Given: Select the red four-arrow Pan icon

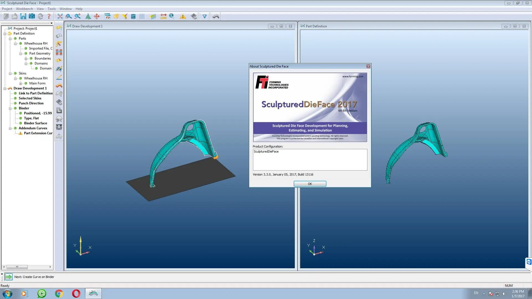Looking at the screenshot, I should click(x=97, y=17).
